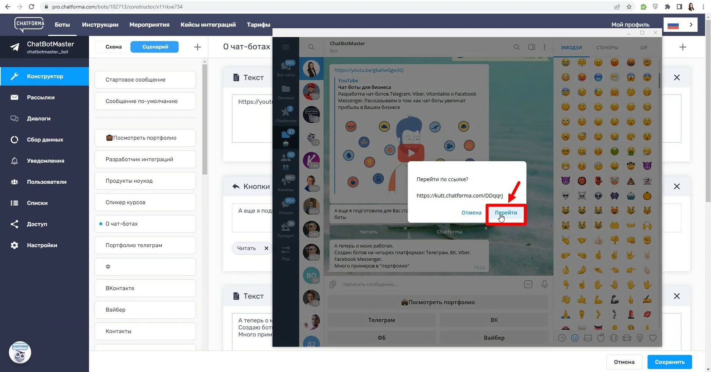Select the pumpkin emoji
This screenshot has height=372, width=711.
tap(647, 196)
